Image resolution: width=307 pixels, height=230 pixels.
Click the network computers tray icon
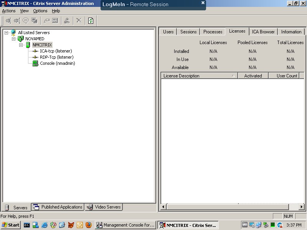click(258, 225)
